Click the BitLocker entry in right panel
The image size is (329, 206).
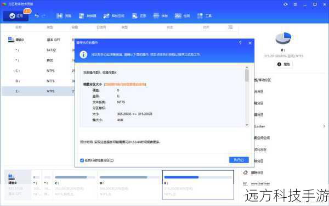point(260,126)
